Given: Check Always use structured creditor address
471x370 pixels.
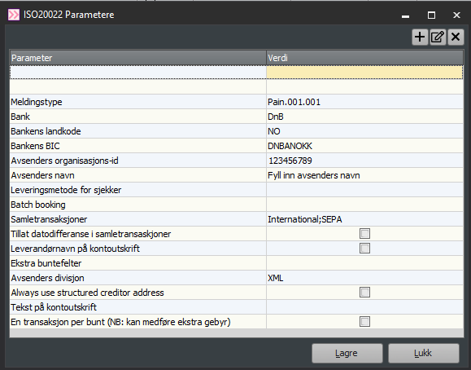Looking at the screenshot, I should 364,293.
